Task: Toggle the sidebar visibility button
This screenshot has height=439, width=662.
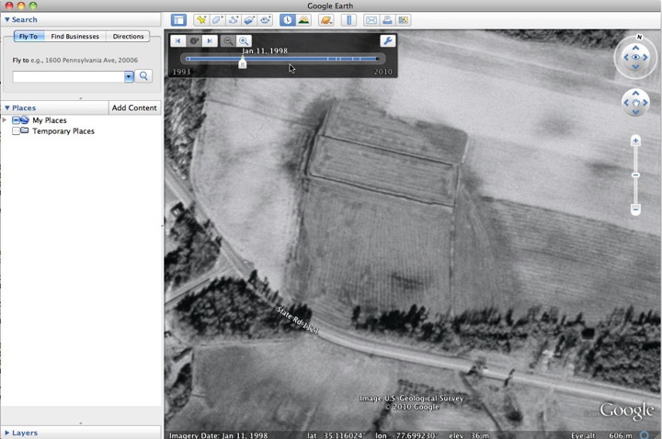Action: pyautogui.click(x=178, y=19)
